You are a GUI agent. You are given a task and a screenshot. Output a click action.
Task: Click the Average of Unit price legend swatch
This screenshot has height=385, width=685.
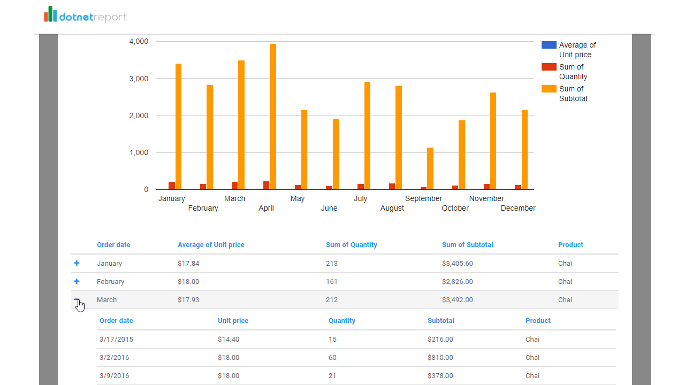click(549, 45)
